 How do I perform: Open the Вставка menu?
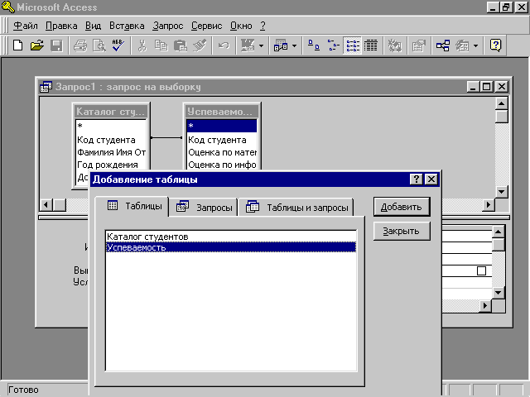pos(127,26)
